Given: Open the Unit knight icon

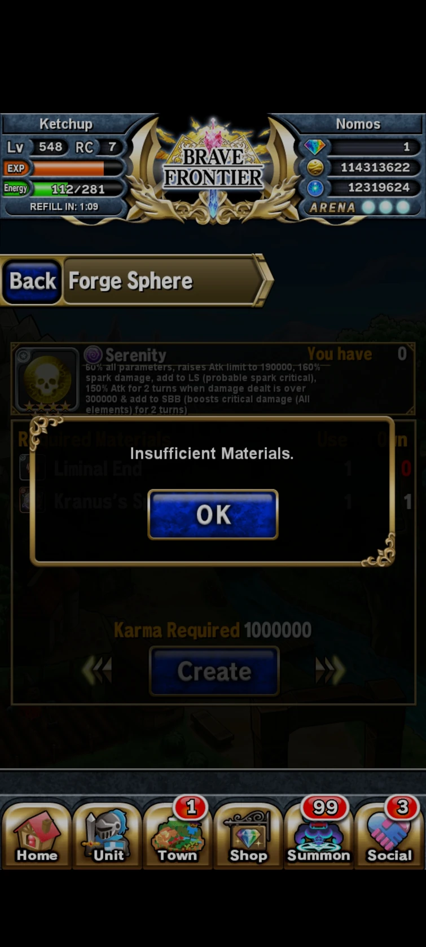Looking at the screenshot, I should click(x=107, y=834).
